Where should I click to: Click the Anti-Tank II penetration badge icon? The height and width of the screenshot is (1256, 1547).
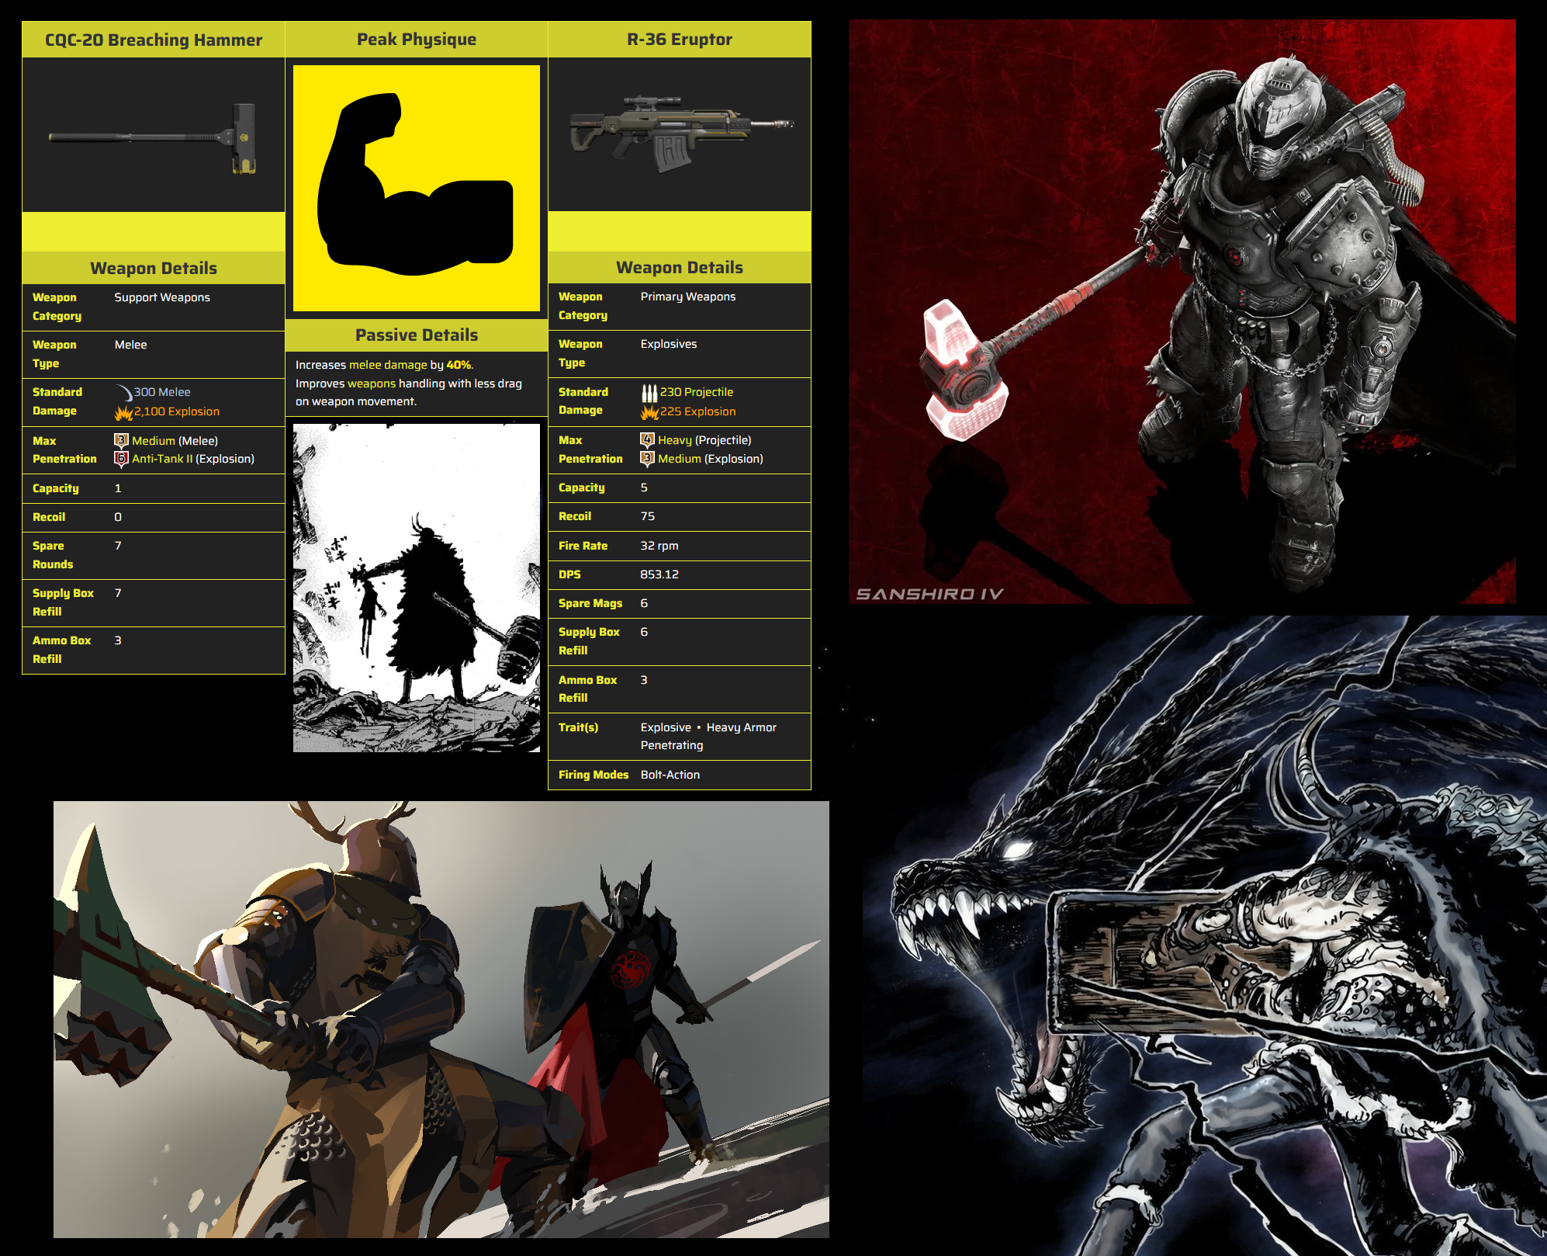click(121, 459)
